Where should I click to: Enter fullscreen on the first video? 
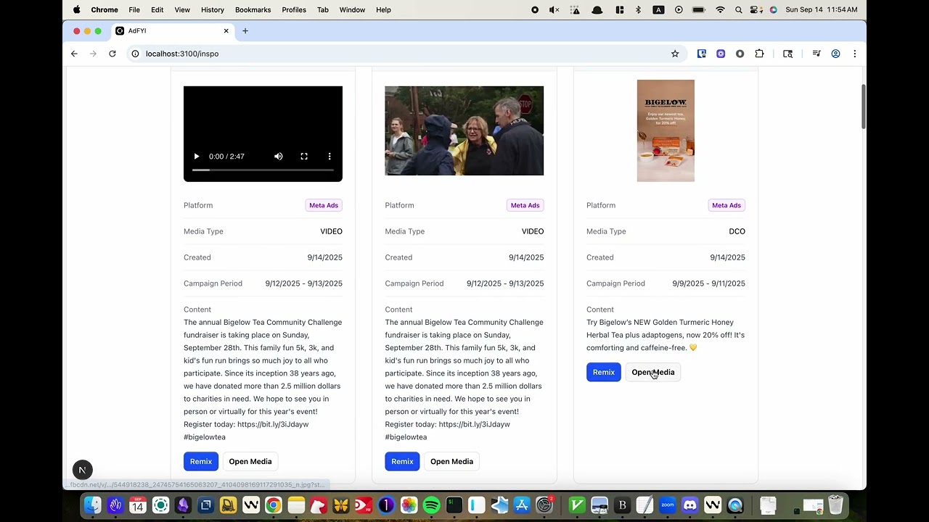coord(304,157)
